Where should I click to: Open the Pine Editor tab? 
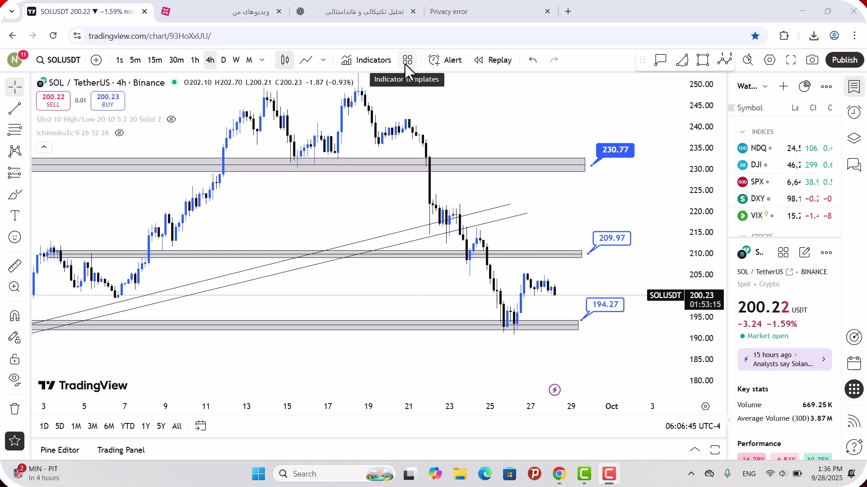60,450
